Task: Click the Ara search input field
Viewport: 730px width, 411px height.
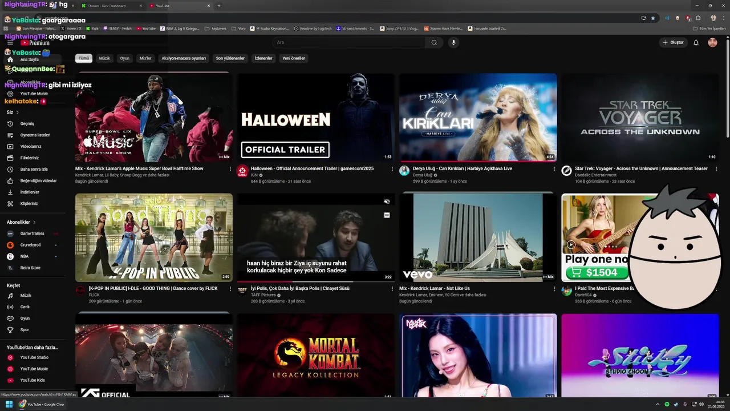Action: click(x=348, y=42)
